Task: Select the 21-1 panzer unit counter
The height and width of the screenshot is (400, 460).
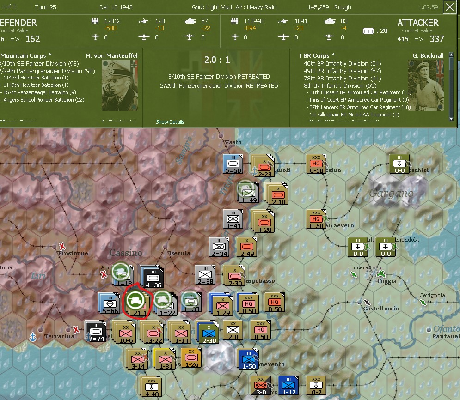Action: tap(137, 303)
